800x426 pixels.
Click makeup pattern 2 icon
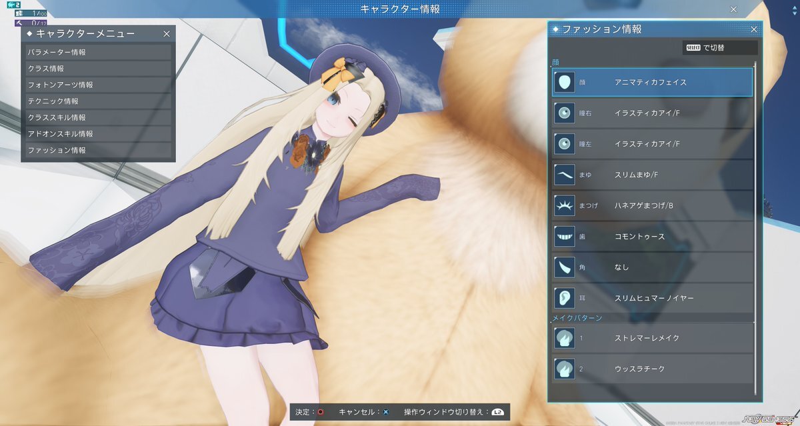click(x=565, y=369)
